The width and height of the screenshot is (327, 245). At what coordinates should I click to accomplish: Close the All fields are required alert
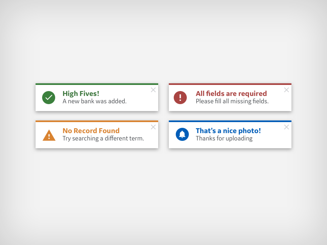287,90
